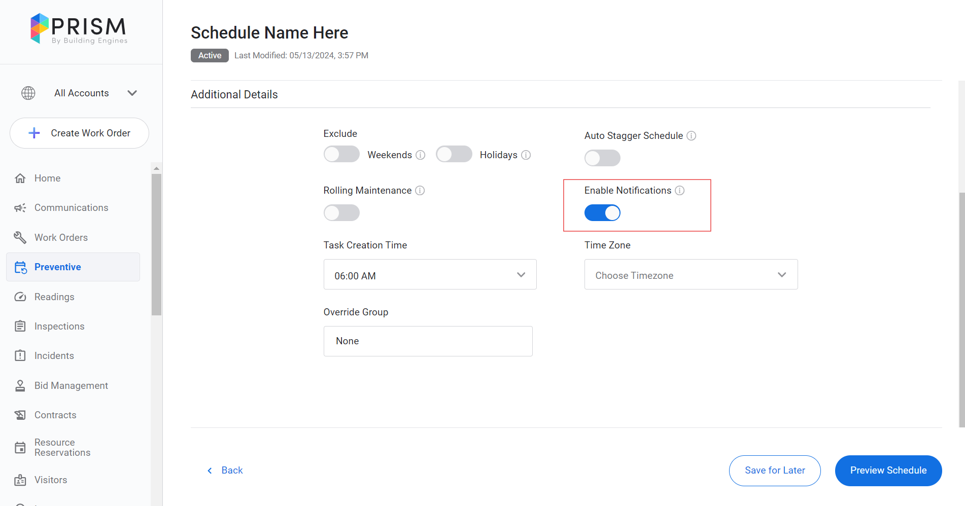
Task: Click the Inspections clipboard icon
Action: 20,326
